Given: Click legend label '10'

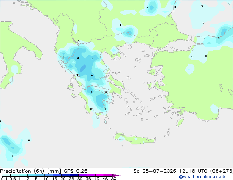Looking at the screenshot, I should pos(46,179).
